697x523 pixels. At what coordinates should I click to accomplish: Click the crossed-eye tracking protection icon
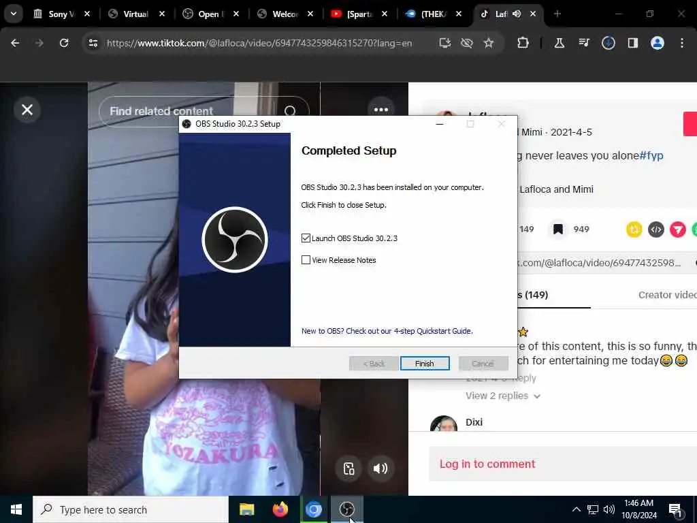tap(467, 43)
